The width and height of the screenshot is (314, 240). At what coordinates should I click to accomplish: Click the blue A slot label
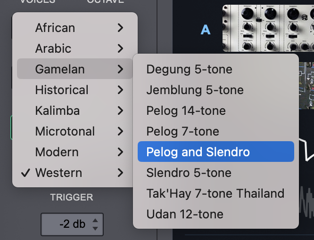click(x=206, y=30)
